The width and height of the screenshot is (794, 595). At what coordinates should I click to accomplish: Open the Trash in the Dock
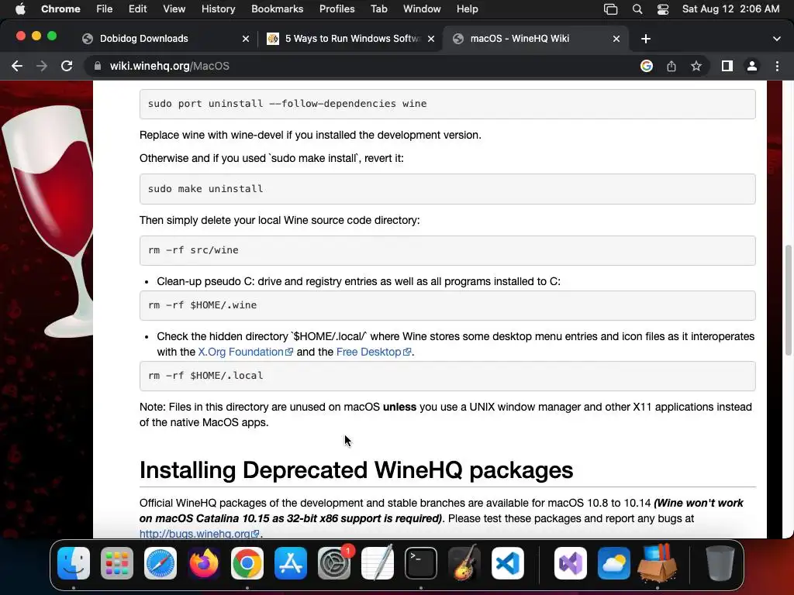point(720,563)
